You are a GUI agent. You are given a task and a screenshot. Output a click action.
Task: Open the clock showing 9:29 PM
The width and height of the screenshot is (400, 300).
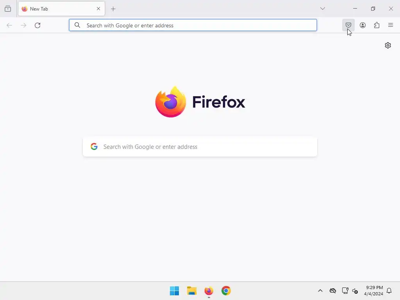373,291
